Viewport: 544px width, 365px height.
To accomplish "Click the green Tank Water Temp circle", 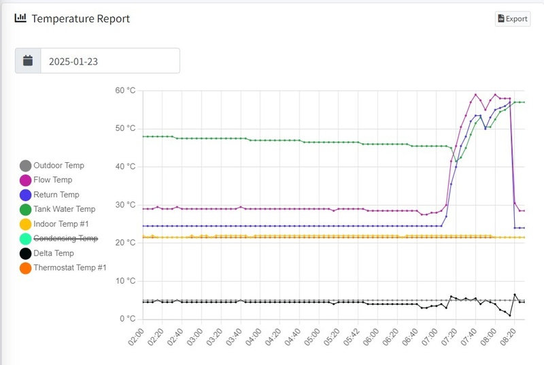I will (x=25, y=210).
